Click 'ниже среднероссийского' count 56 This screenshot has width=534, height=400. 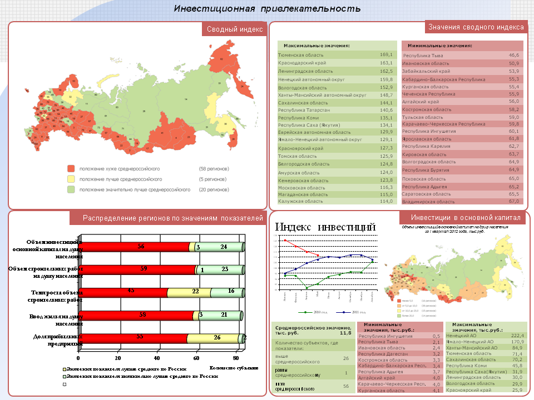tap(313, 386)
